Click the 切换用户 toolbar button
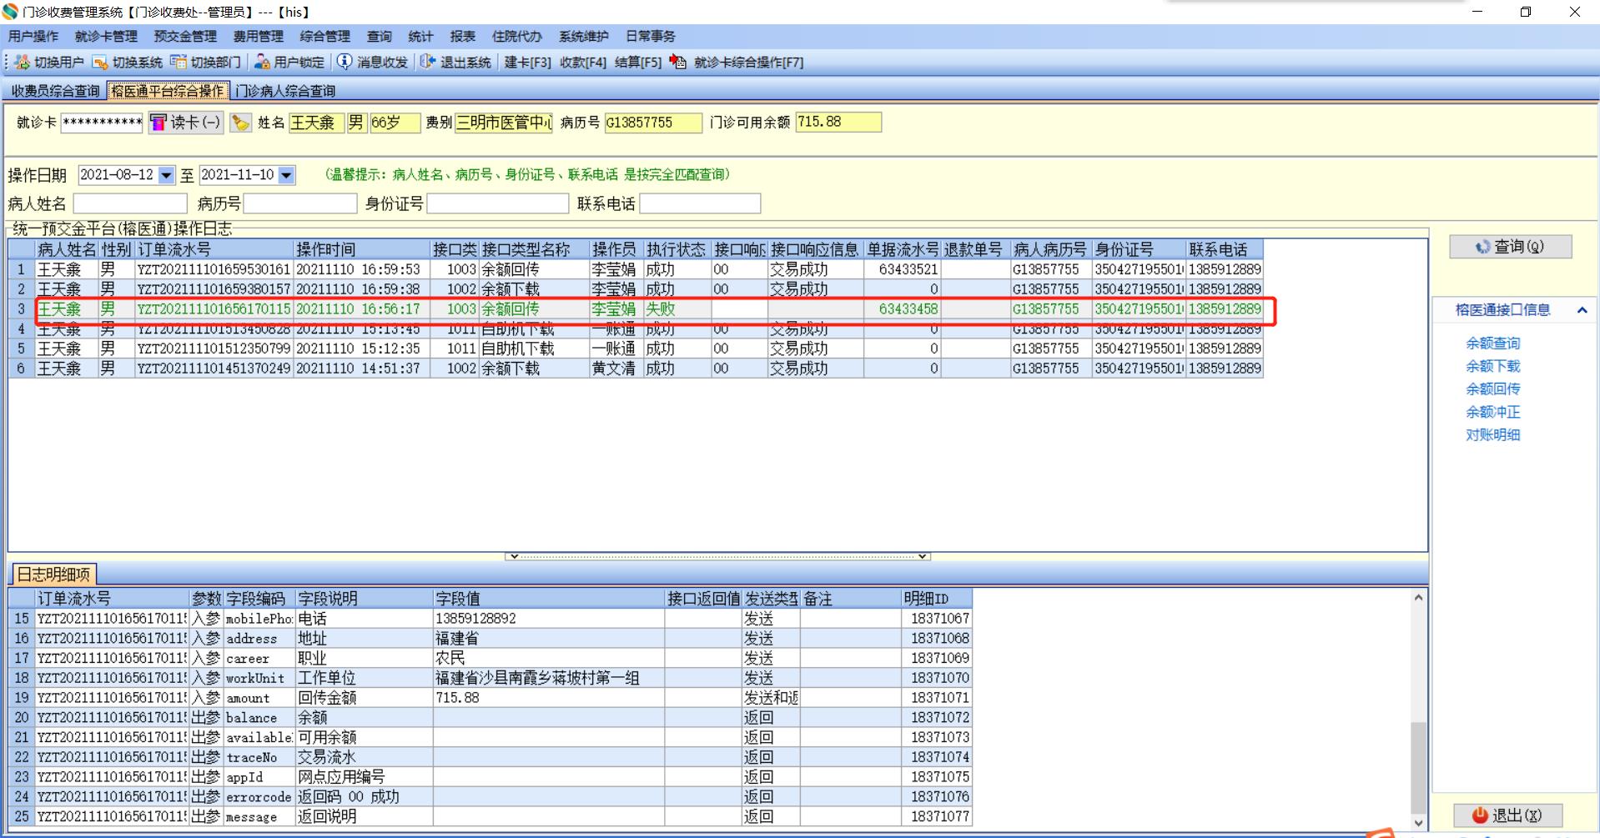This screenshot has height=838, width=1600. point(49,63)
